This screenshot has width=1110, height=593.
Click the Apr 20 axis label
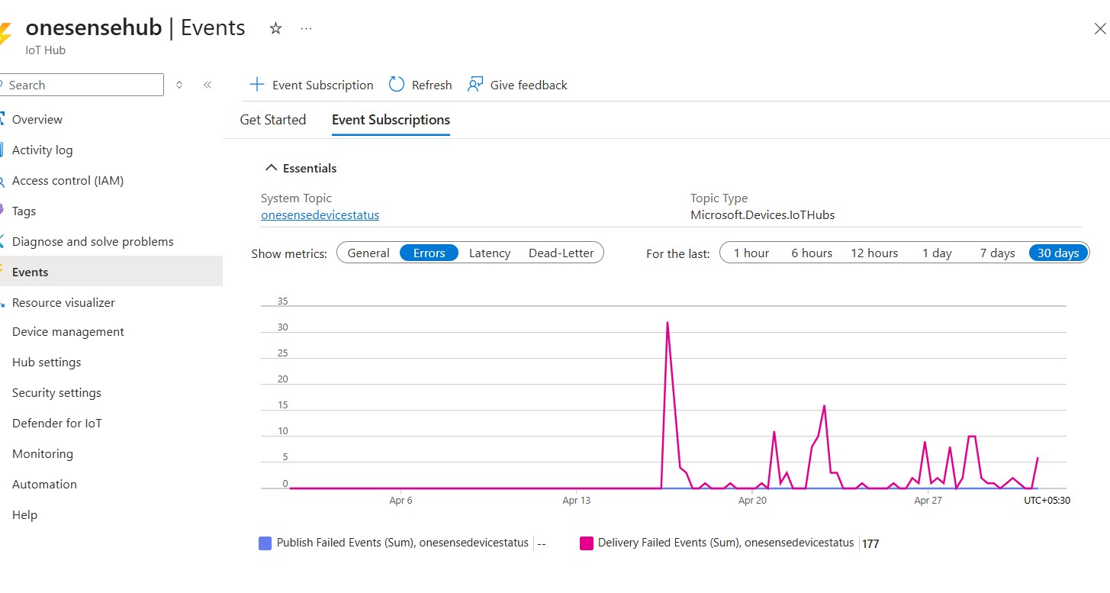[752, 501]
